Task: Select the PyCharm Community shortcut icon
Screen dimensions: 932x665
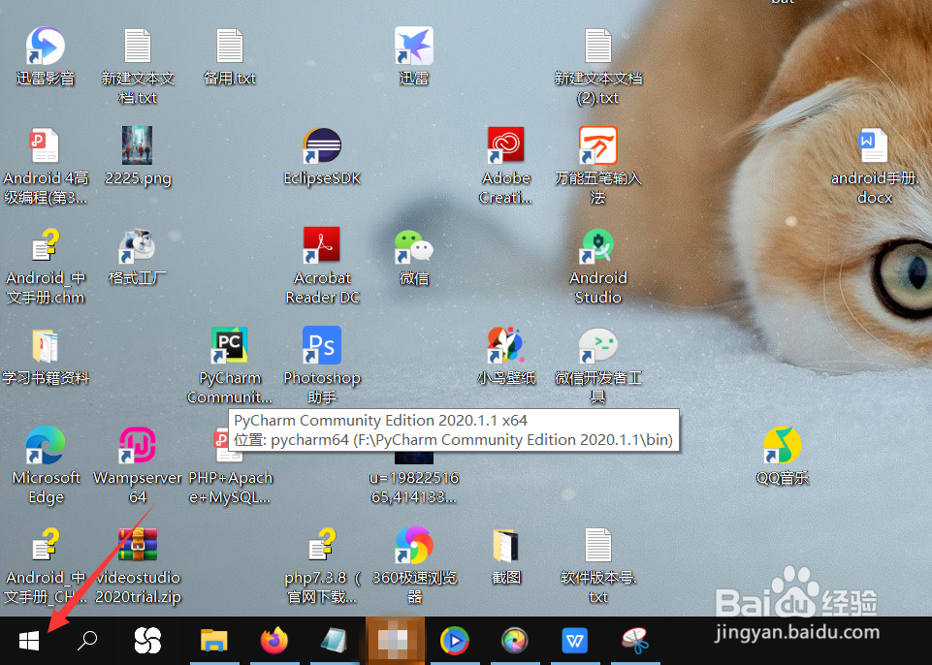Action: point(230,345)
